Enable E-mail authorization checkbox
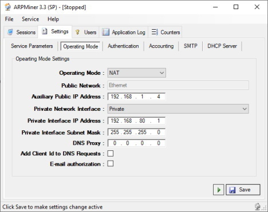The height and width of the screenshot is (212, 268). 111,163
